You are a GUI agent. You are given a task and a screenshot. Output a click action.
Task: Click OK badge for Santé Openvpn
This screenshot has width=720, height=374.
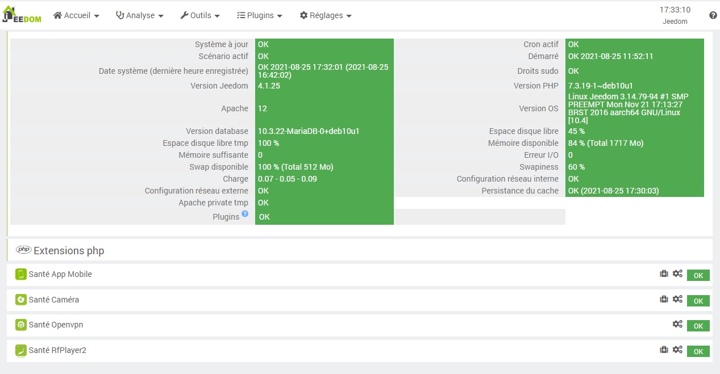coord(698,326)
